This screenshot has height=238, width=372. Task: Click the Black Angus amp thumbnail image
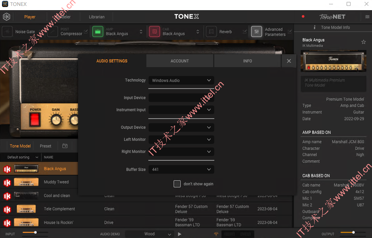click(x=26, y=169)
